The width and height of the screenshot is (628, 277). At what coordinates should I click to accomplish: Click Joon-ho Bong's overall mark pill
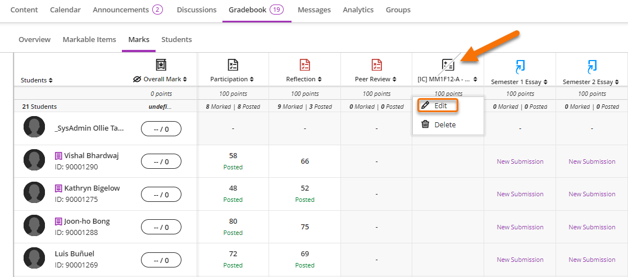pyautogui.click(x=161, y=227)
